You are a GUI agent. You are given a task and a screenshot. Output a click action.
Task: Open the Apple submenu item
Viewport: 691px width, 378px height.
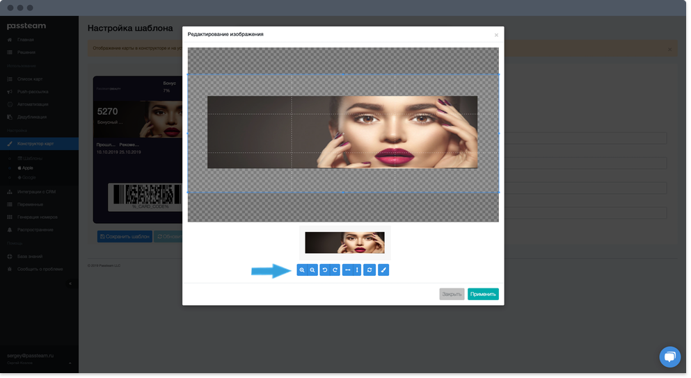coord(26,168)
